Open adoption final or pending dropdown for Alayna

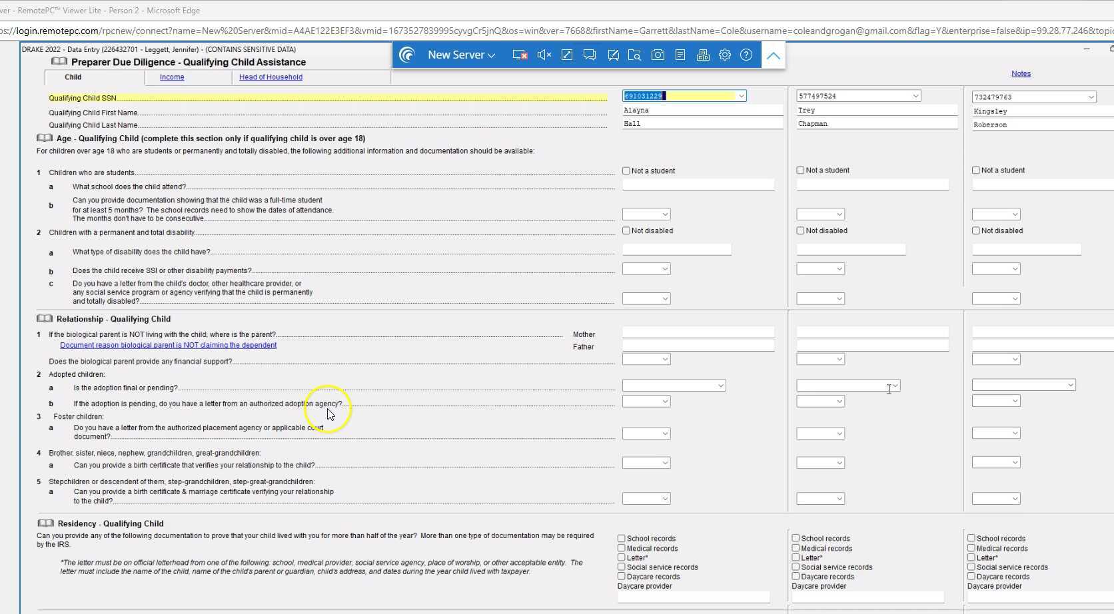click(x=720, y=386)
